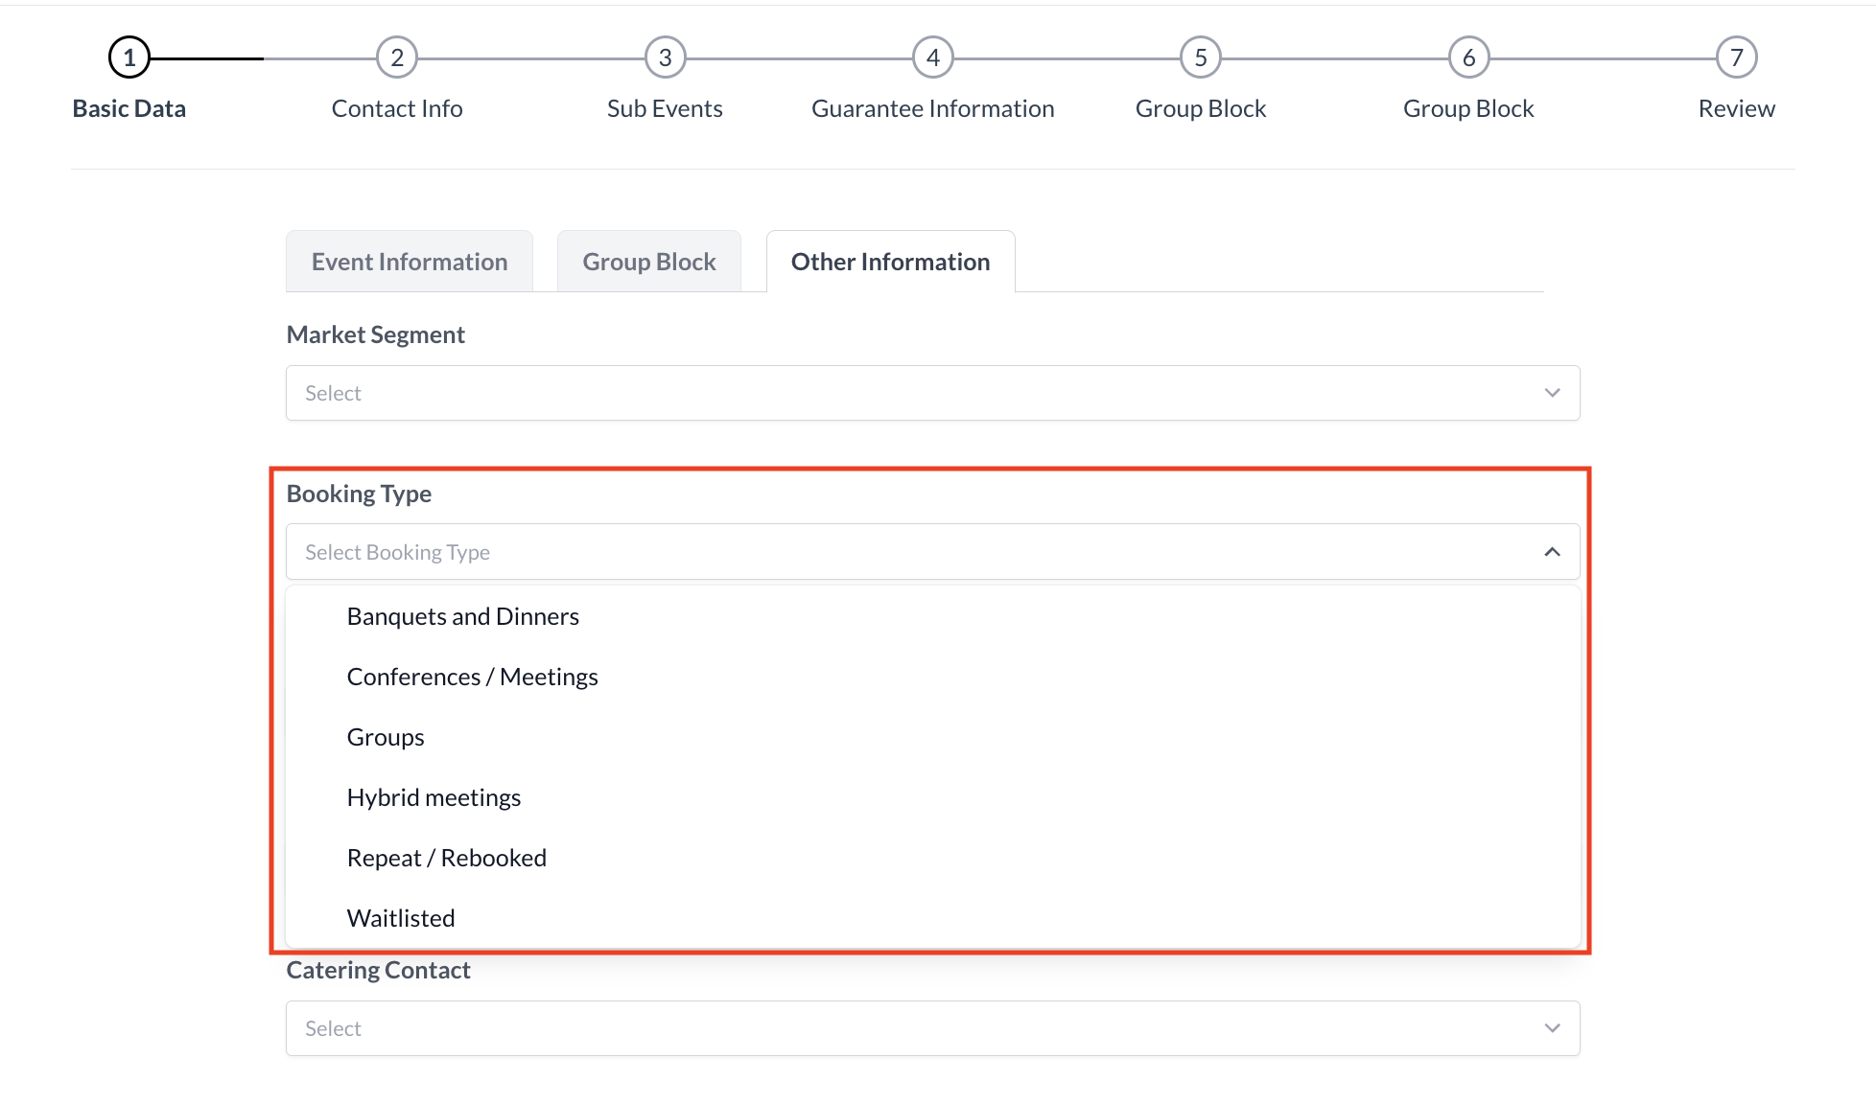Expand the Catering Contact chevron arrow

[1551, 1027]
